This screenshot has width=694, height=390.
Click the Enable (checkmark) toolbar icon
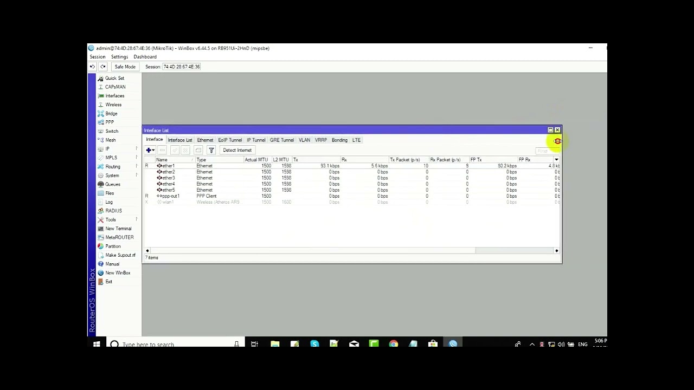(x=175, y=150)
